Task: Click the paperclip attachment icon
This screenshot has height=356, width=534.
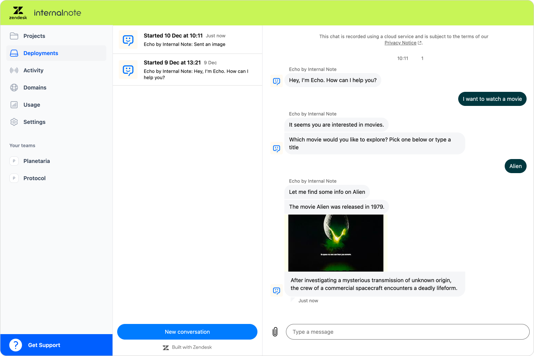Action: point(275,331)
